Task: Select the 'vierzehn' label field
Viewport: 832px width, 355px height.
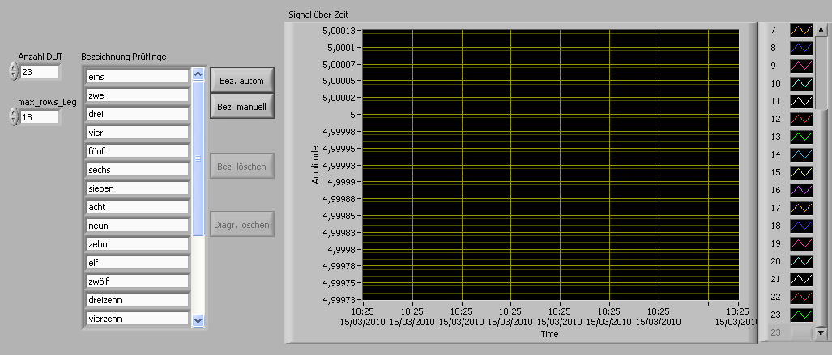Action: tap(138, 319)
